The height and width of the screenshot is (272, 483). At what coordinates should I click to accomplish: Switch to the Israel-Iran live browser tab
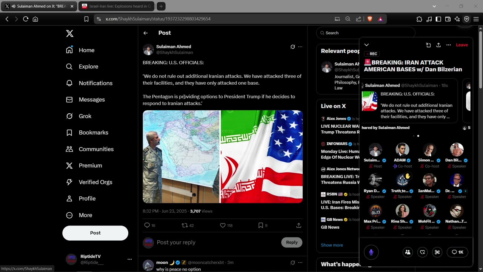116,6
